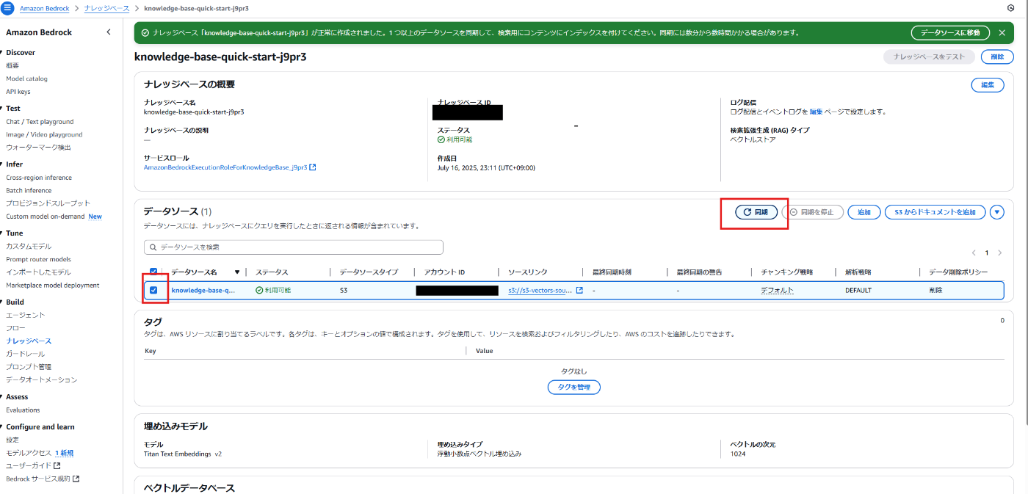Open Image / Video playground
Viewport: 1028px width, 494px height.
(44, 135)
